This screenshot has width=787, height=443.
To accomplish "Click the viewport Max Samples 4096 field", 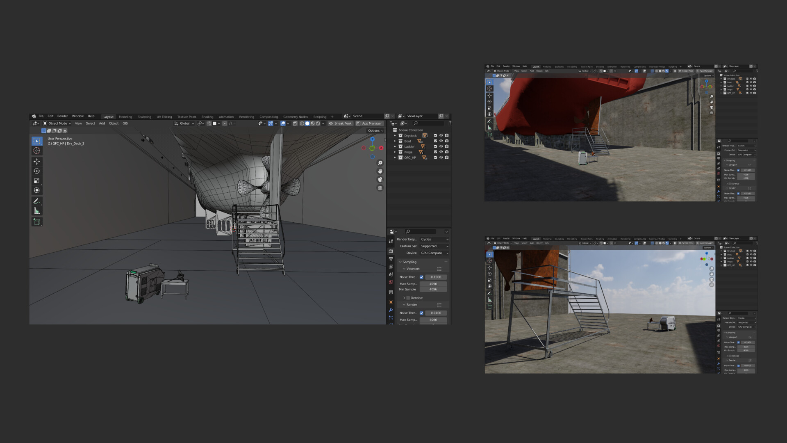I will [433, 283].
